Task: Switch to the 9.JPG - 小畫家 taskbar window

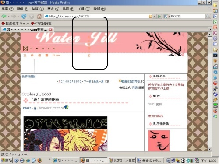Action: coord(122,161)
